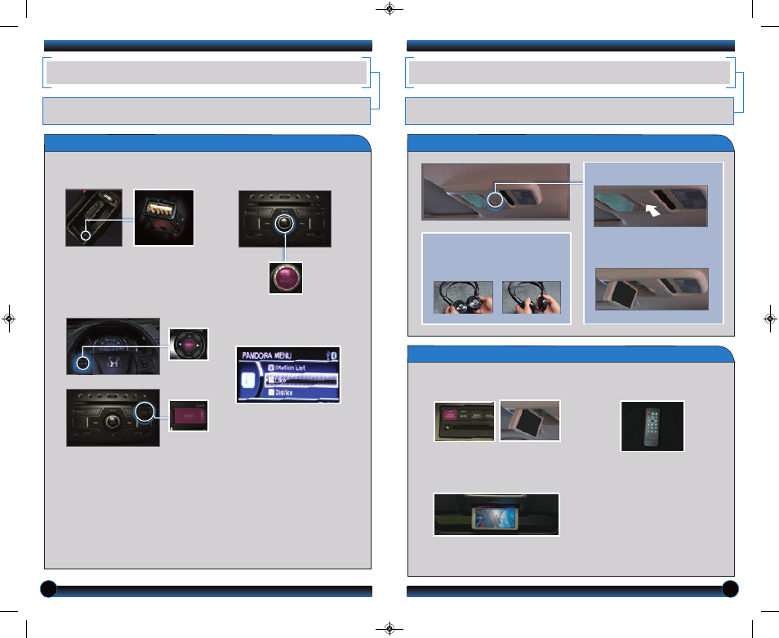Click the remote control photo
The width and height of the screenshot is (779, 638).
pos(652,426)
